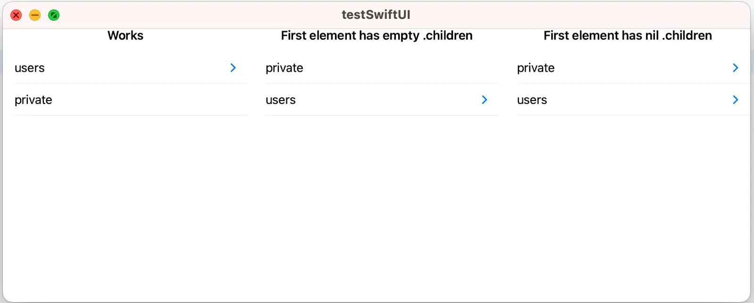The height and width of the screenshot is (303, 754).
Task: Select private label in nil .children list
Action: click(536, 68)
